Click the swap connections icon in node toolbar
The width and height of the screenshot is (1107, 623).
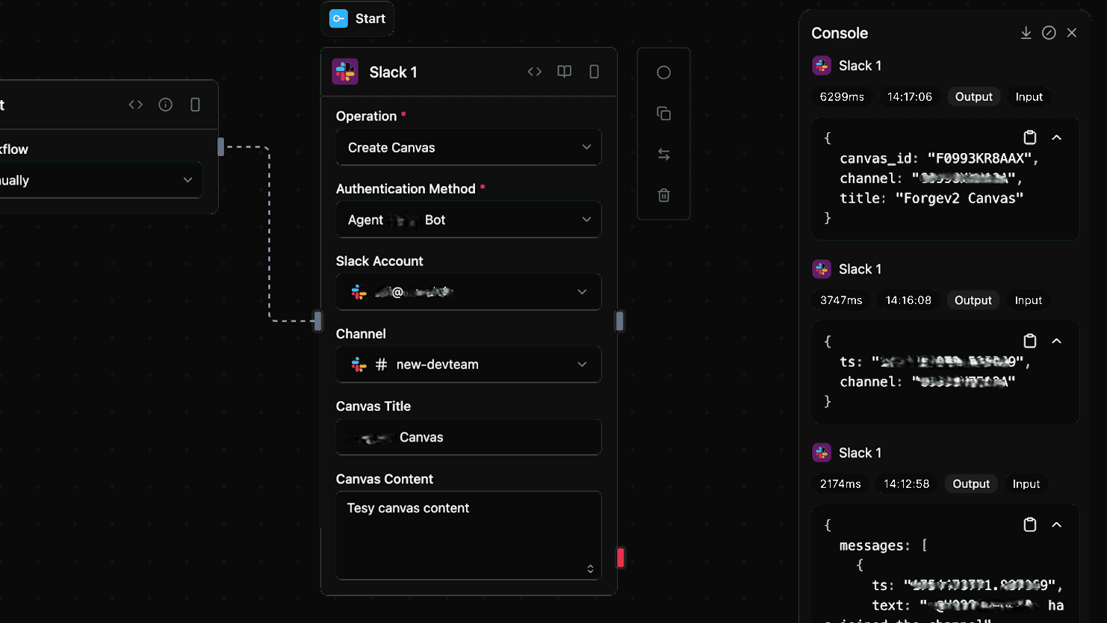point(663,154)
